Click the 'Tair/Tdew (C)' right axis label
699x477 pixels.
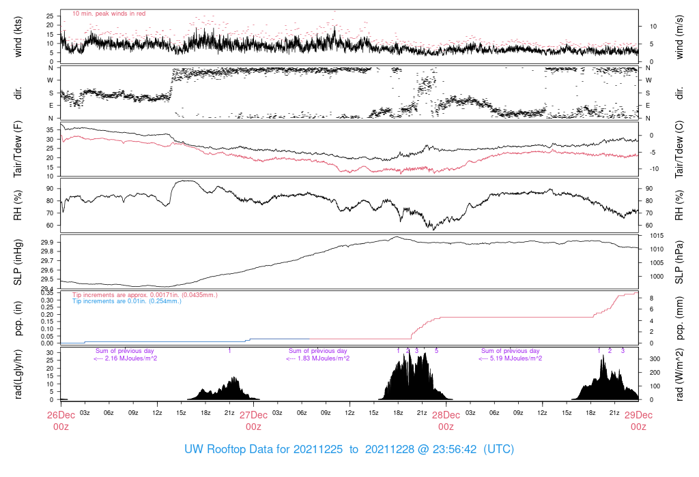(x=680, y=149)
